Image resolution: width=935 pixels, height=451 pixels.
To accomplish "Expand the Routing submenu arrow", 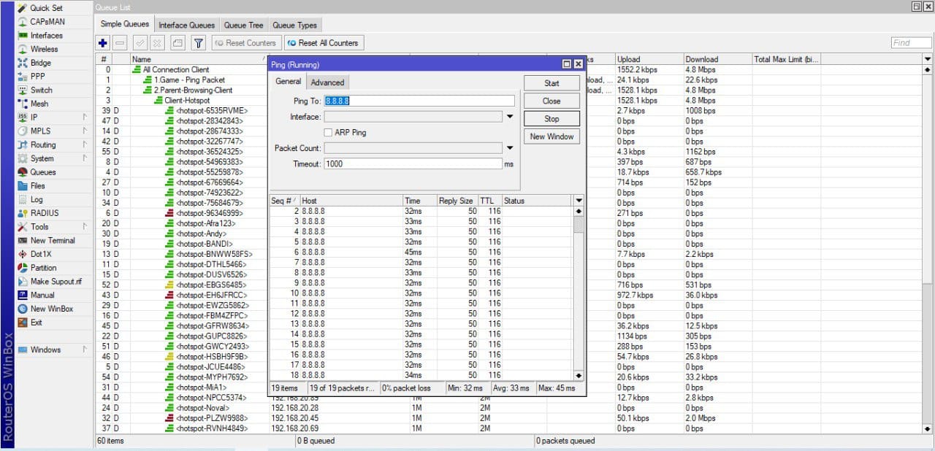I will tap(85, 145).
